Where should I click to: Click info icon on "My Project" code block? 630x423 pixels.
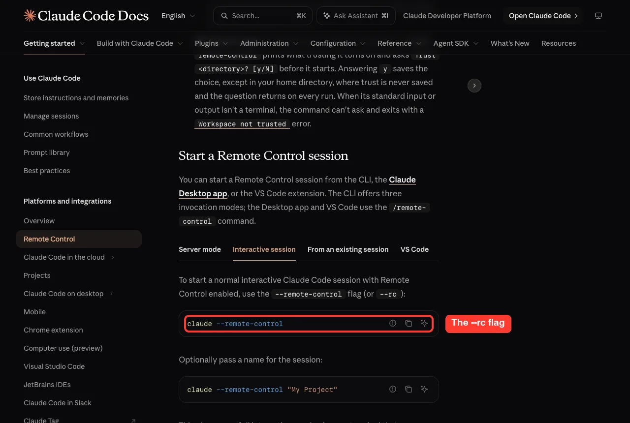point(393,389)
